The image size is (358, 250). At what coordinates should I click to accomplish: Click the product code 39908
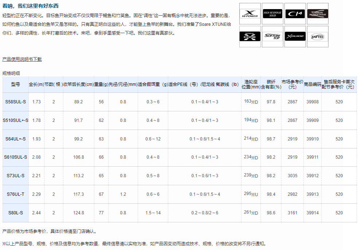312,102
